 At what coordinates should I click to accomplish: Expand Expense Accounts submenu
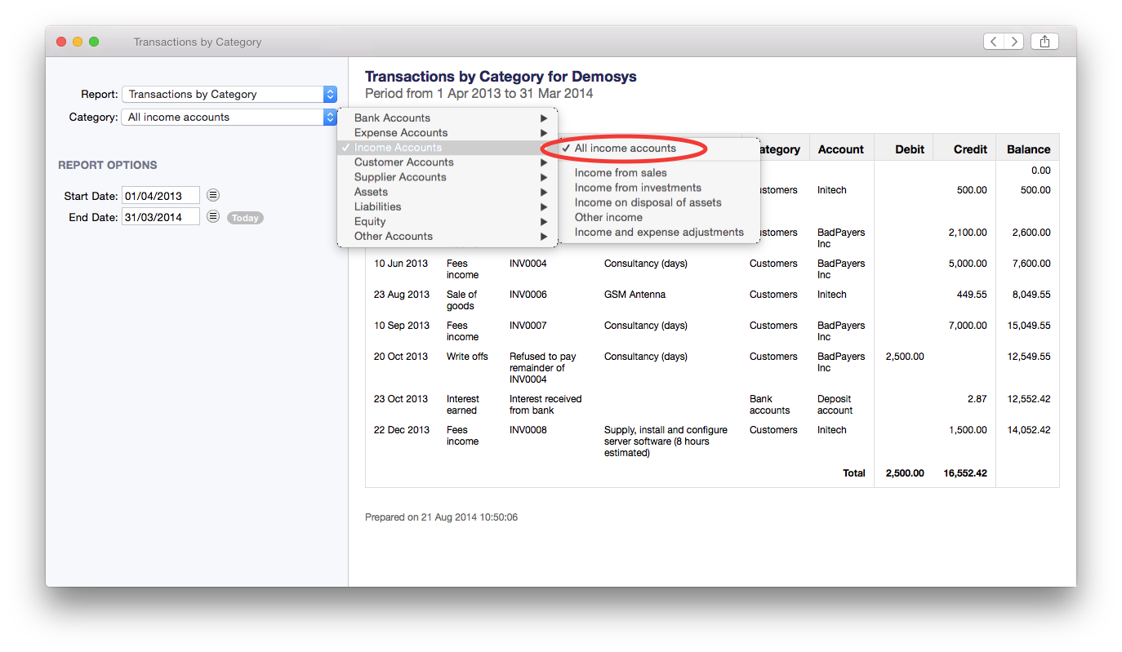click(x=447, y=133)
